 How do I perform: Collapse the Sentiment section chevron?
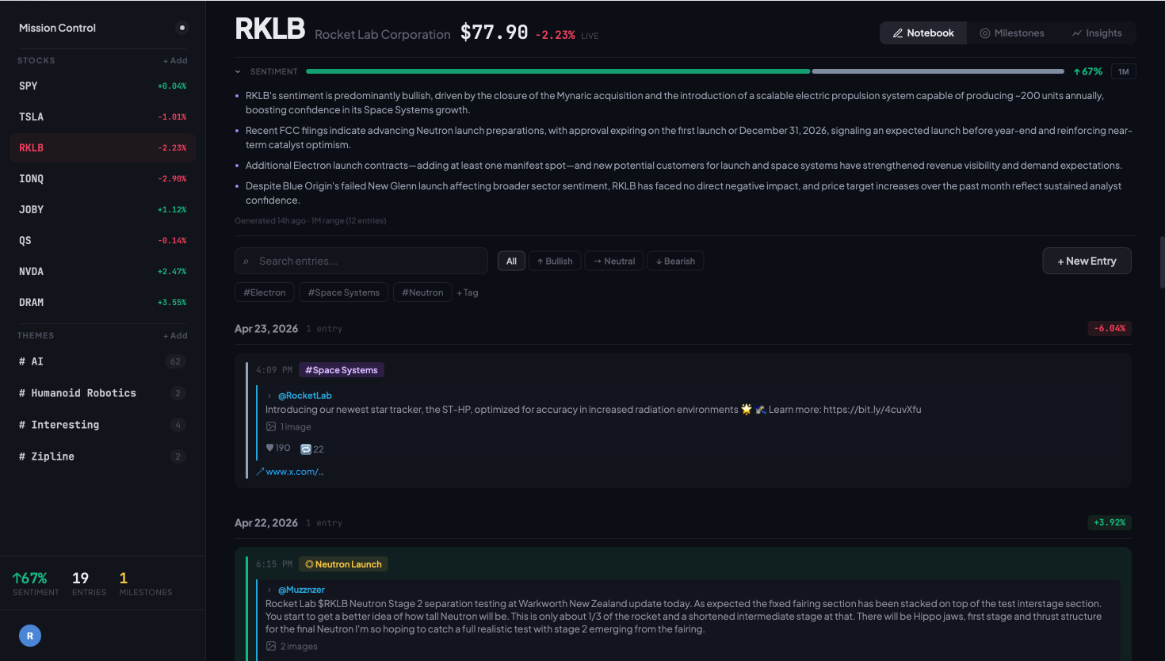(238, 71)
